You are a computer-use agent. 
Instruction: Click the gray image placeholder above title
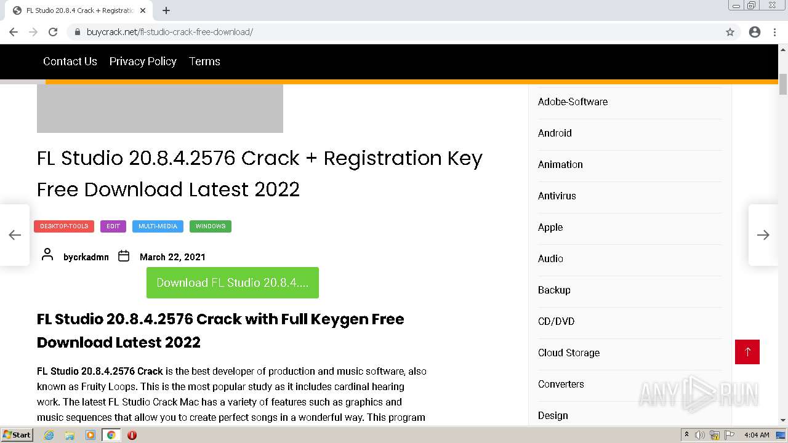click(160, 108)
